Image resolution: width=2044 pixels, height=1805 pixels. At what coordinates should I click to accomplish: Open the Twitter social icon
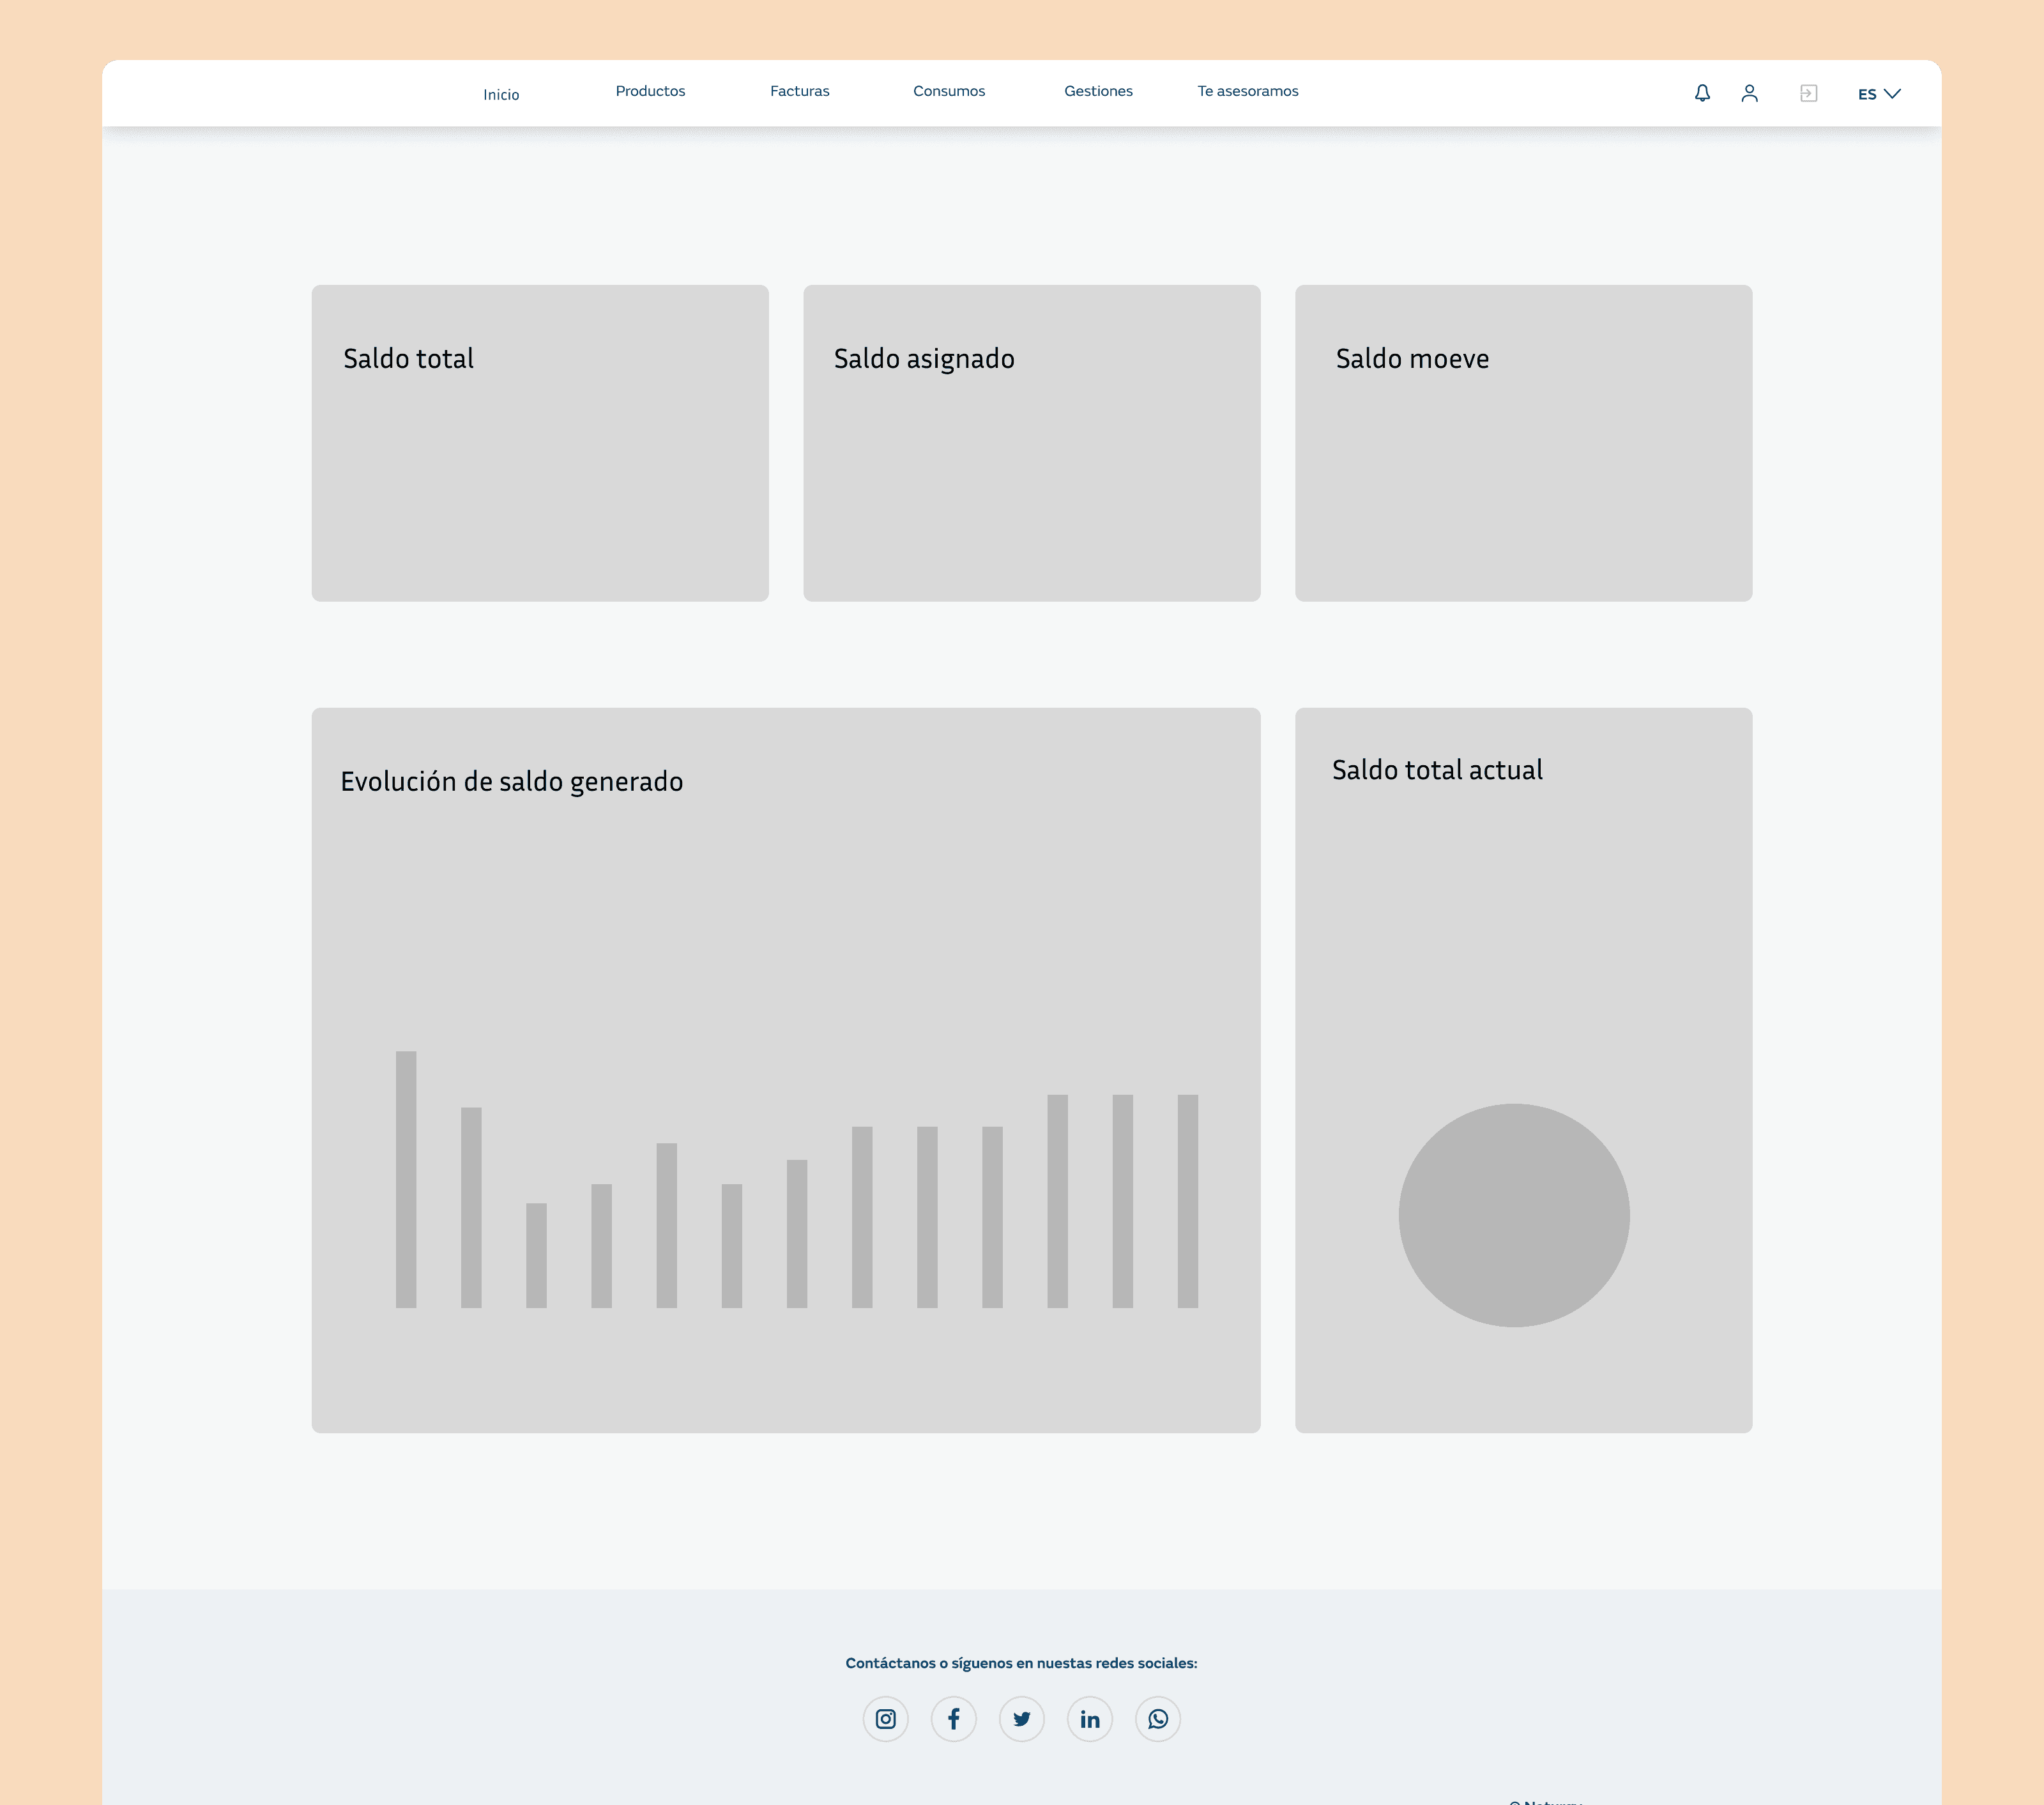[x=1021, y=1719]
